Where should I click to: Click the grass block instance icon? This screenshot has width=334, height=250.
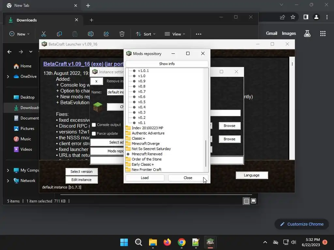(98, 107)
